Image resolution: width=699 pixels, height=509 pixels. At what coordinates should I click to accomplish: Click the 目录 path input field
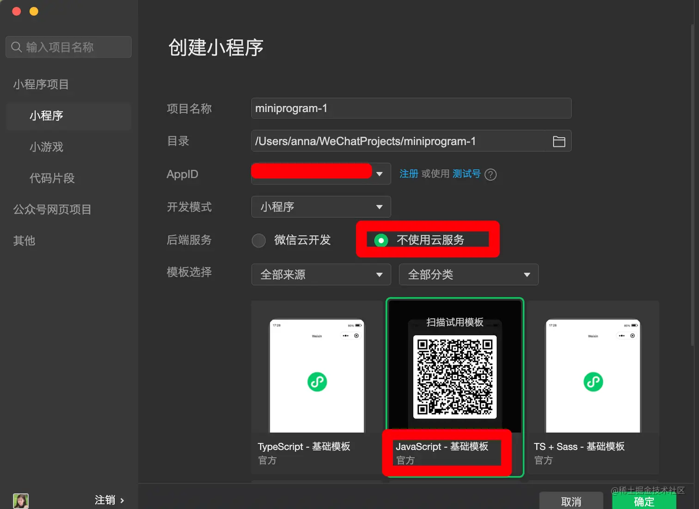coord(411,141)
